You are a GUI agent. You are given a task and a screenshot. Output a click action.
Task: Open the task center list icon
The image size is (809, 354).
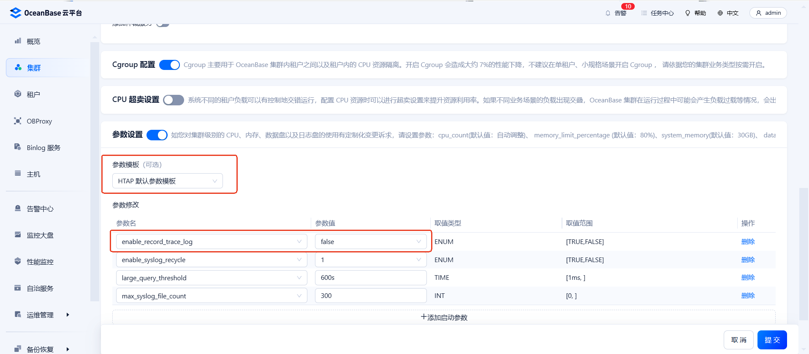pyautogui.click(x=644, y=13)
